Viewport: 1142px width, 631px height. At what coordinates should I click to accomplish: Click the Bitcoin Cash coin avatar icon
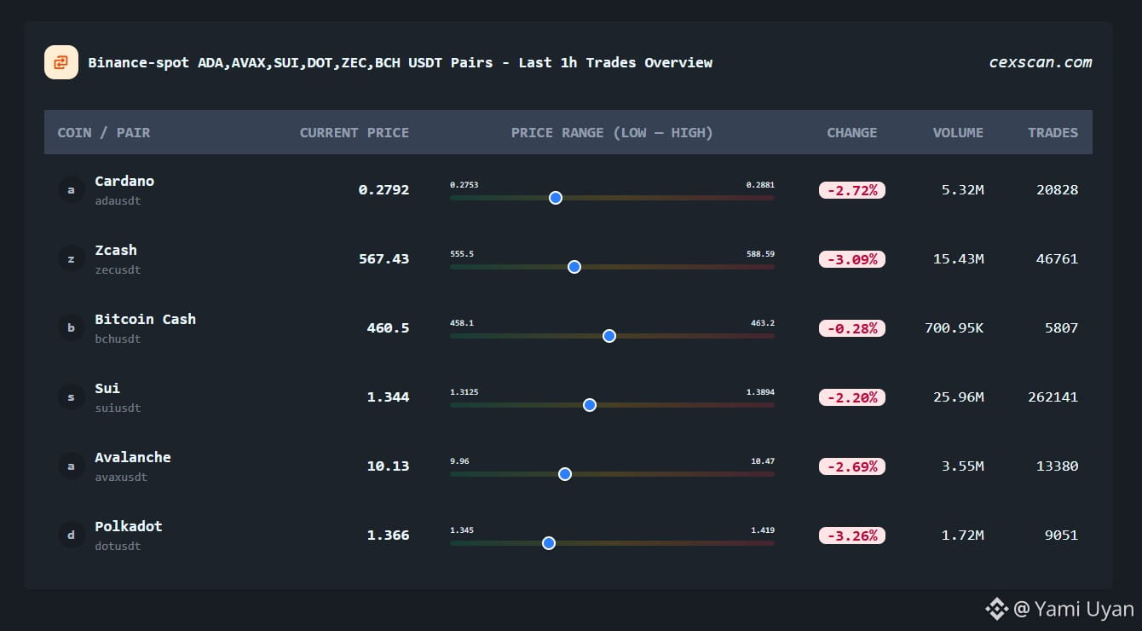71,327
